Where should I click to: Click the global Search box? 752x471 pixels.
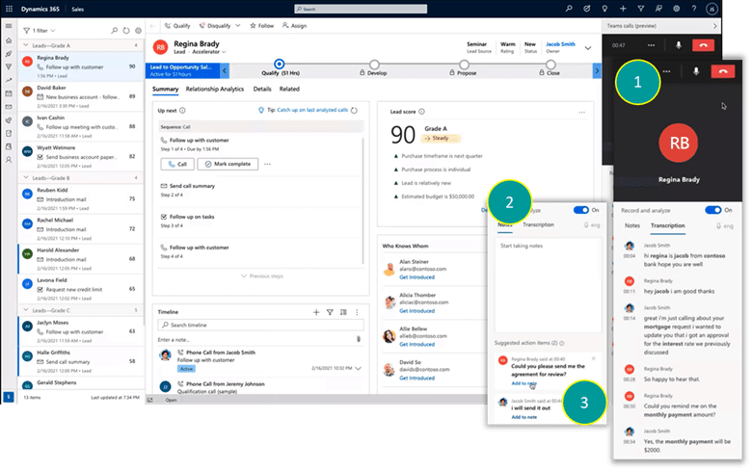(361, 9)
